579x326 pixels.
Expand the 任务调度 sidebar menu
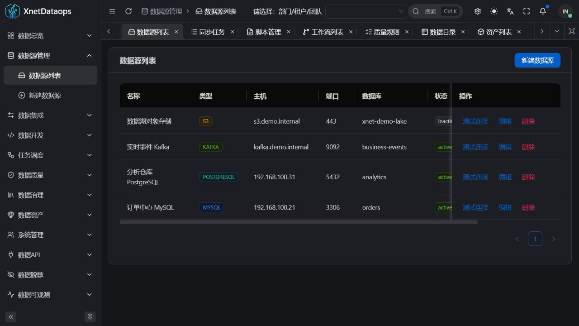50,155
